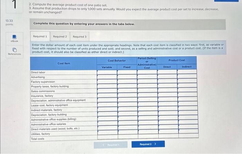Click the Direct column header
Image resolution: width=242 pixels, height=154 pixels.
(167, 67)
